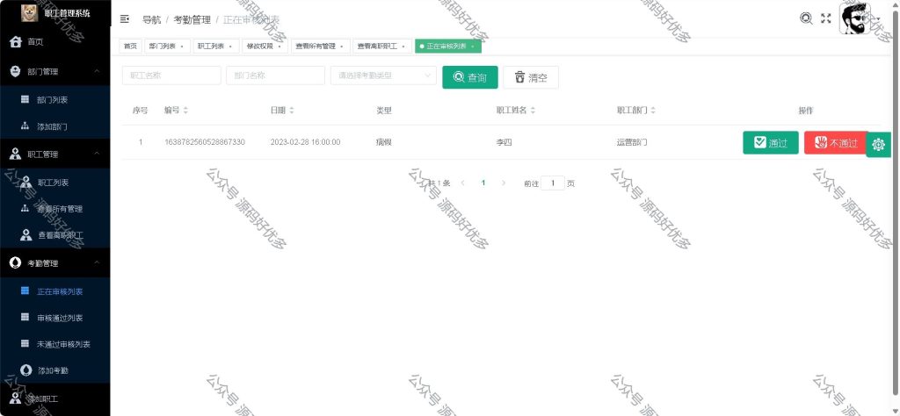The image size is (900, 416).
Task: Go to previous page with left arrow
Action: click(463, 183)
